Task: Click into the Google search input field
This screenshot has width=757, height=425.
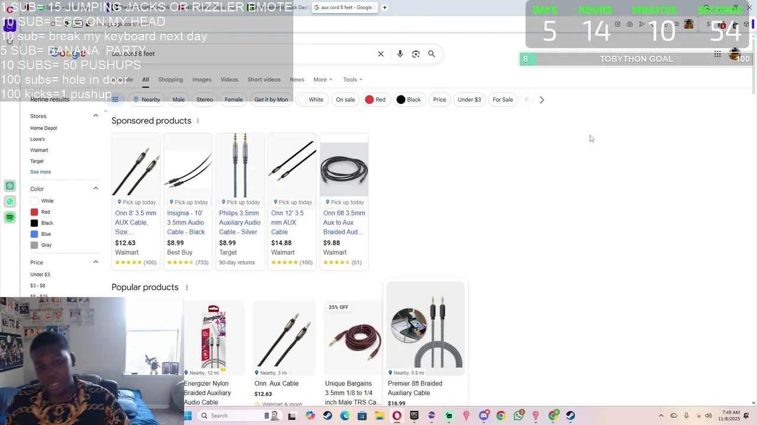Action: coord(242,54)
